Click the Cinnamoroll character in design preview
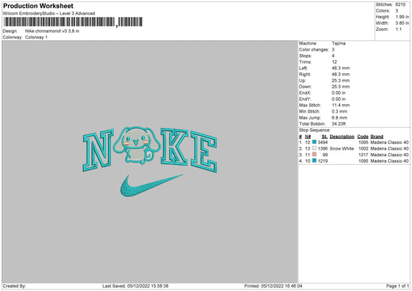The width and height of the screenshot is (412, 291). (137, 145)
